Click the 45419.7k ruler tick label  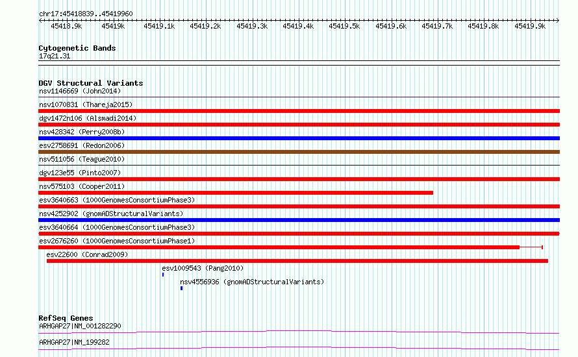[437, 26]
